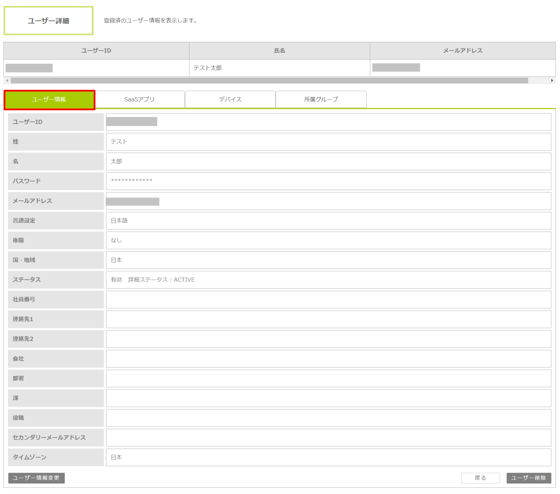Click the 名 field showing 太郎

328,161
